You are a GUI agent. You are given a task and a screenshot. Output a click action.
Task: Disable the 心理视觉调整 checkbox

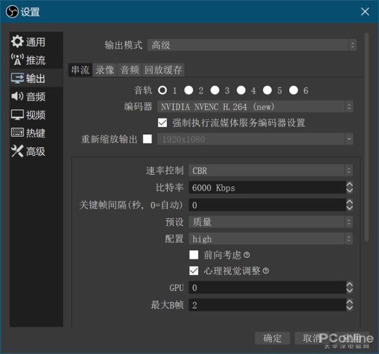[194, 271]
